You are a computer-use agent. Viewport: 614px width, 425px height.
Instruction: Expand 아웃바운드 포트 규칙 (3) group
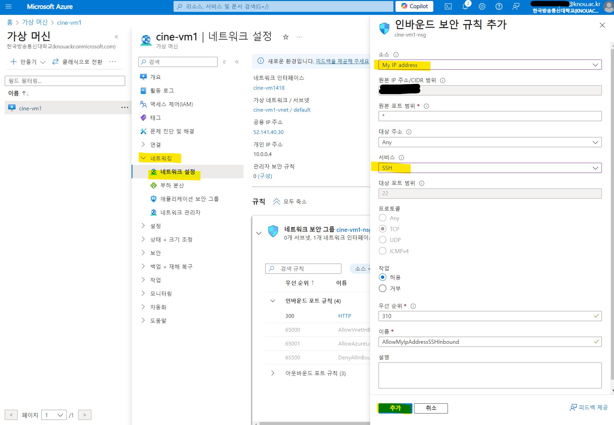click(x=273, y=373)
